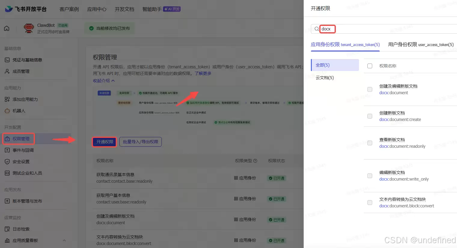Open the 开发文档 menu in the top bar
This screenshot has height=248, width=457.
(x=124, y=9)
